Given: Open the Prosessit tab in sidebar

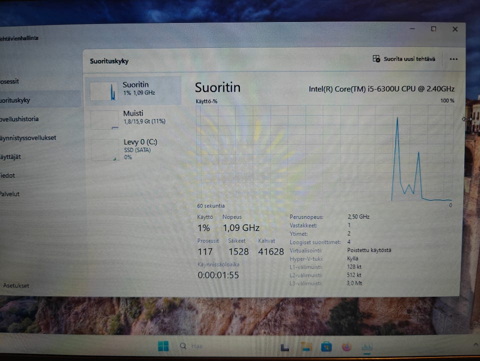Looking at the screenshot, I should coord(40,81).
